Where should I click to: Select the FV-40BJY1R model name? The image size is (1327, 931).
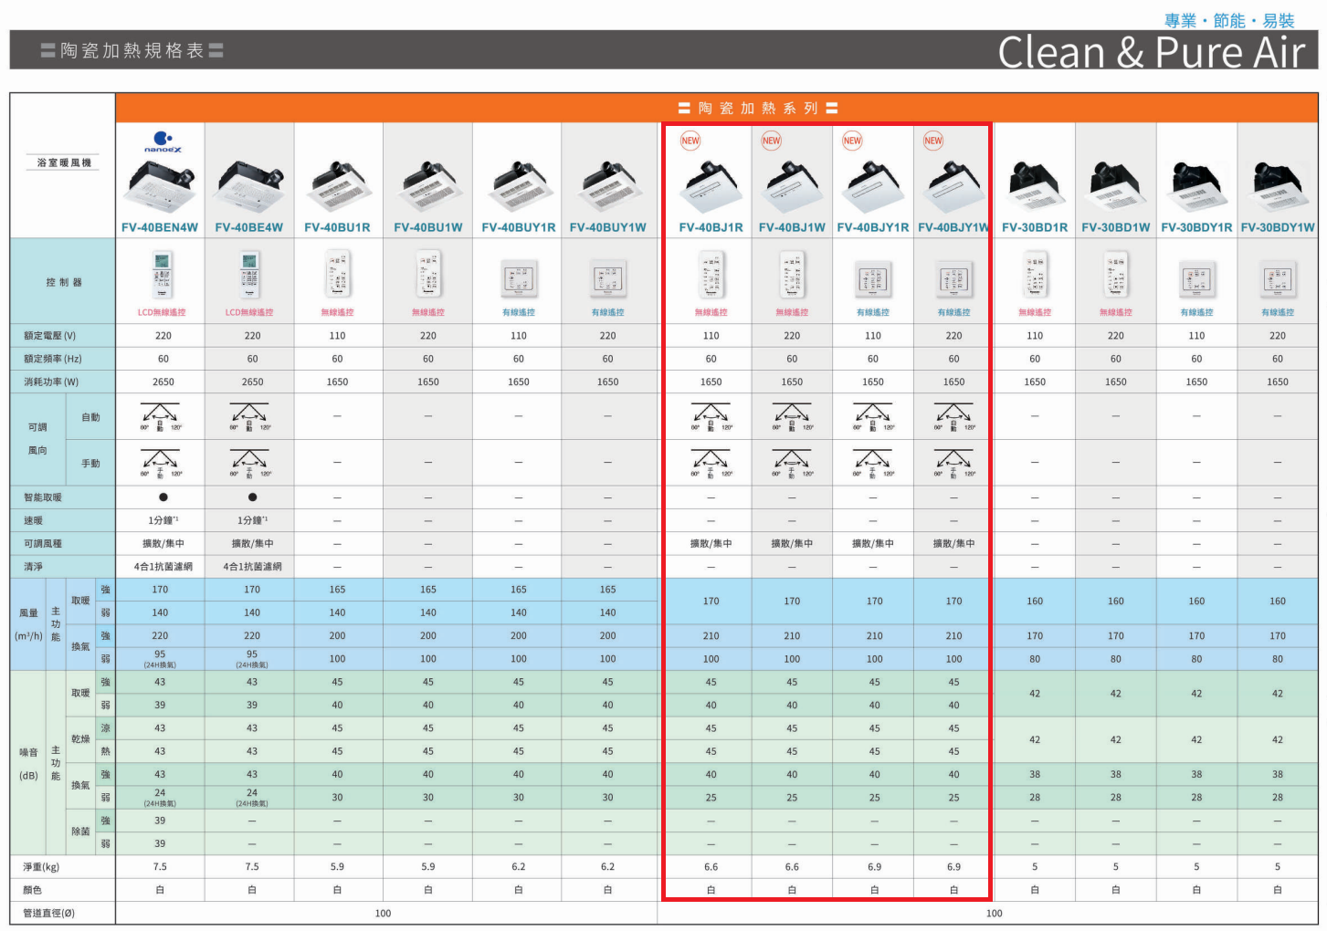[x=872, y=227]
